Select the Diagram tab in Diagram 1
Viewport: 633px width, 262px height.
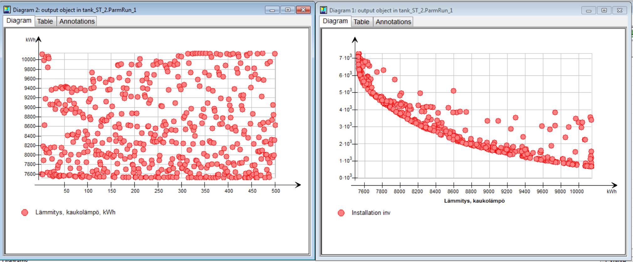click(x=335, y=21)
